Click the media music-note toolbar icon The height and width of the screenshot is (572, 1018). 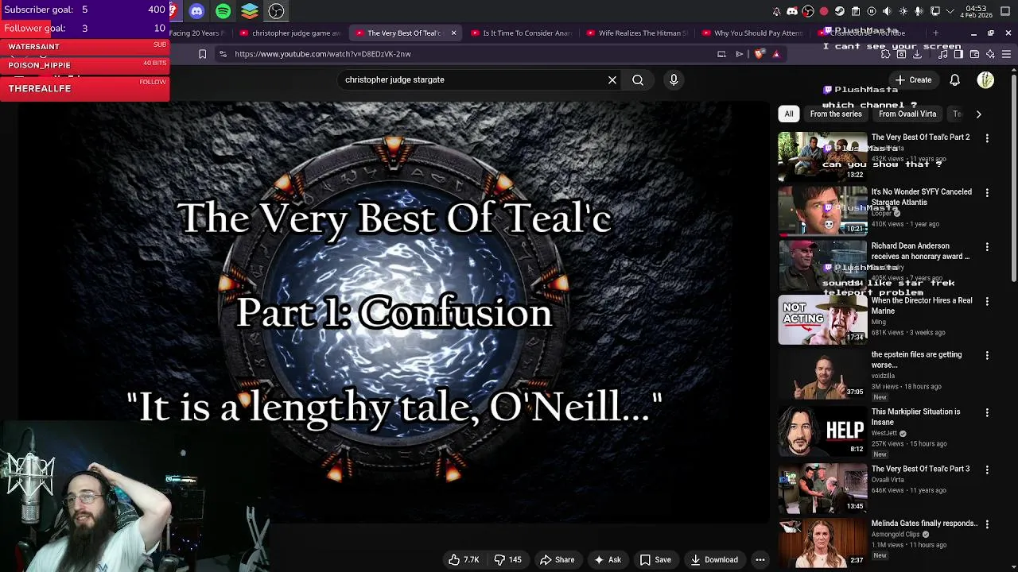tap(942, 54)
